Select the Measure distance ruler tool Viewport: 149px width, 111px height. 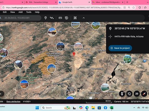click(60, 18)
